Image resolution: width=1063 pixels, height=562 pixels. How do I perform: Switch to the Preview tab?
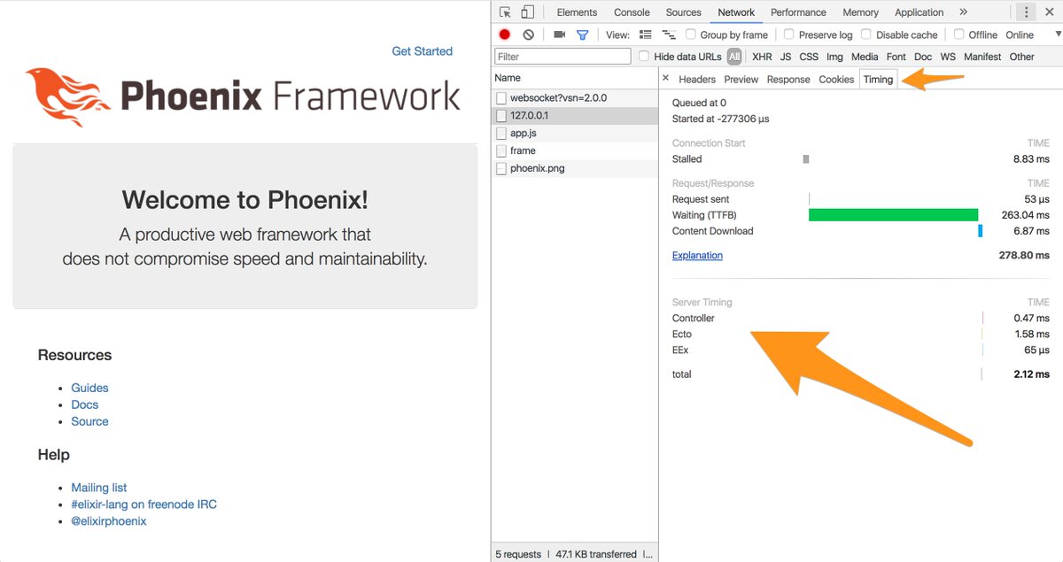click(741, 80)
